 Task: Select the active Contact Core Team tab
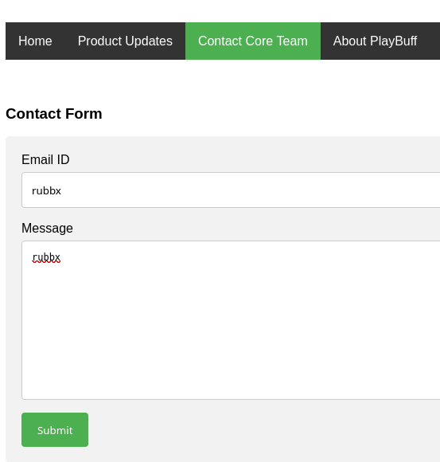coord(253,41)
